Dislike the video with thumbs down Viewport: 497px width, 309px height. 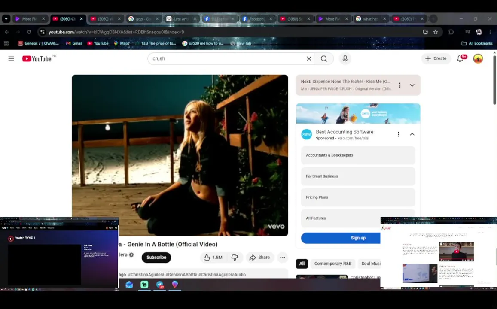235,257
